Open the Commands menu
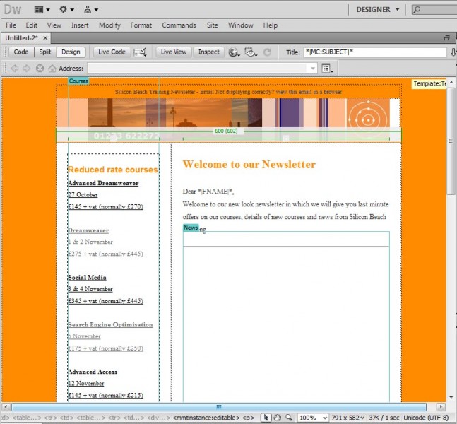457x424 pixels. click(179, 25)
